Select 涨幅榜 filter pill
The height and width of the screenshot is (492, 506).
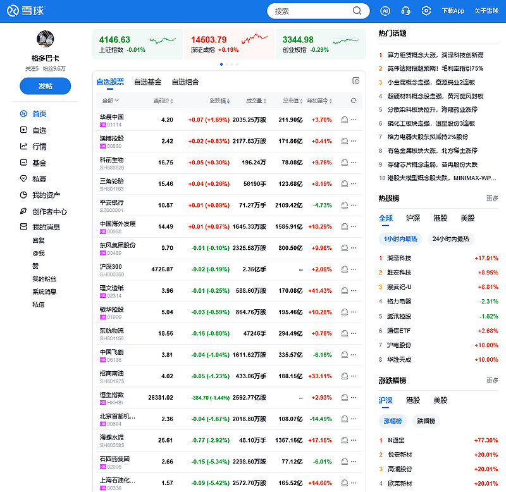pos(393,421)
